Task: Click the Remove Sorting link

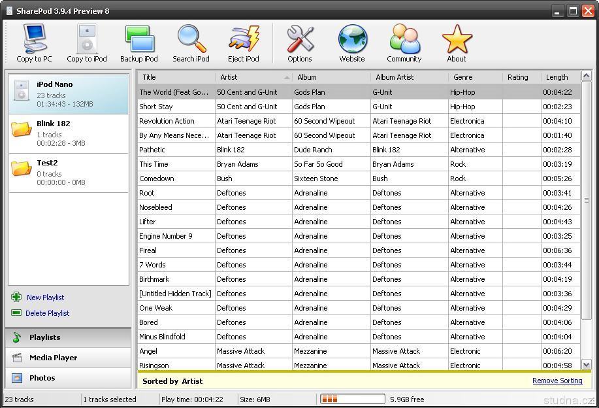Action: [557, 381]
